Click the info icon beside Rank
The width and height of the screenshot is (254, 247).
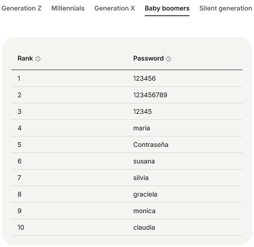38,59
